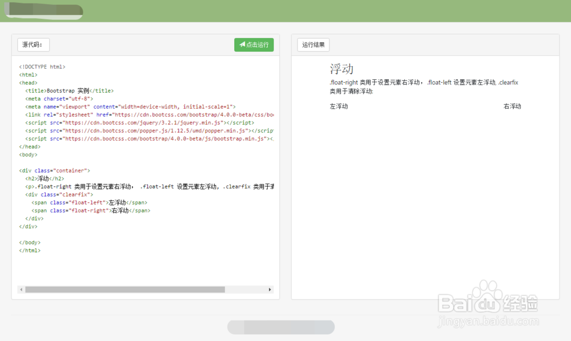This screenshot has height=341, width=571.
Task: Click the closing </html> tag line
Action: click(30, 251)
